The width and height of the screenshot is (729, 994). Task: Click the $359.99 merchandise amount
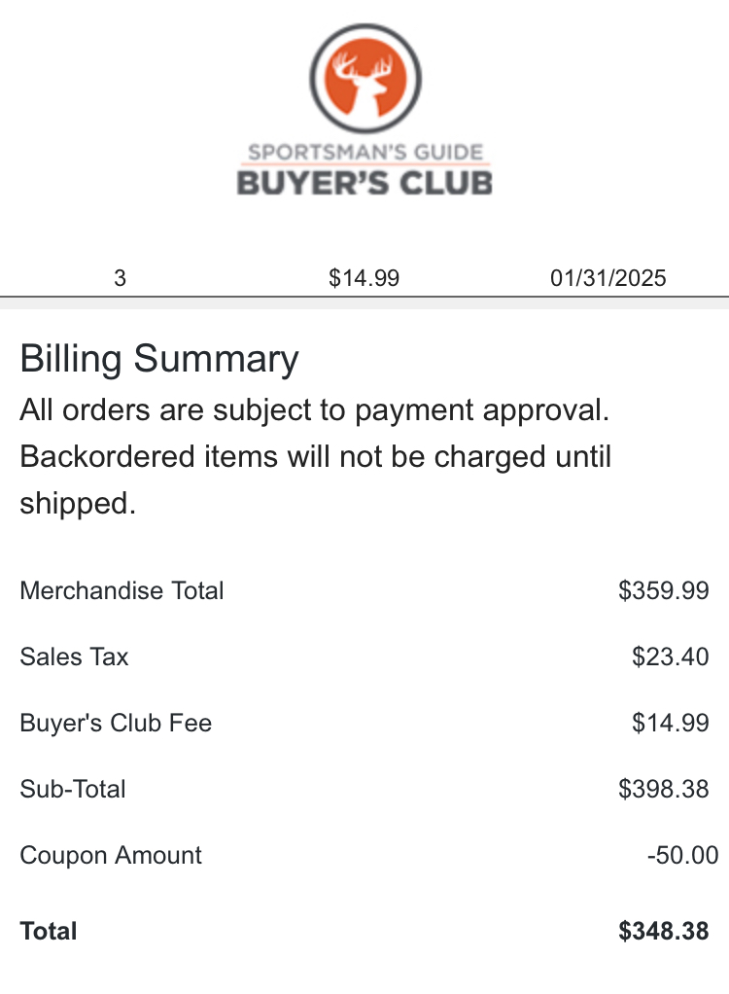[664, 590]
